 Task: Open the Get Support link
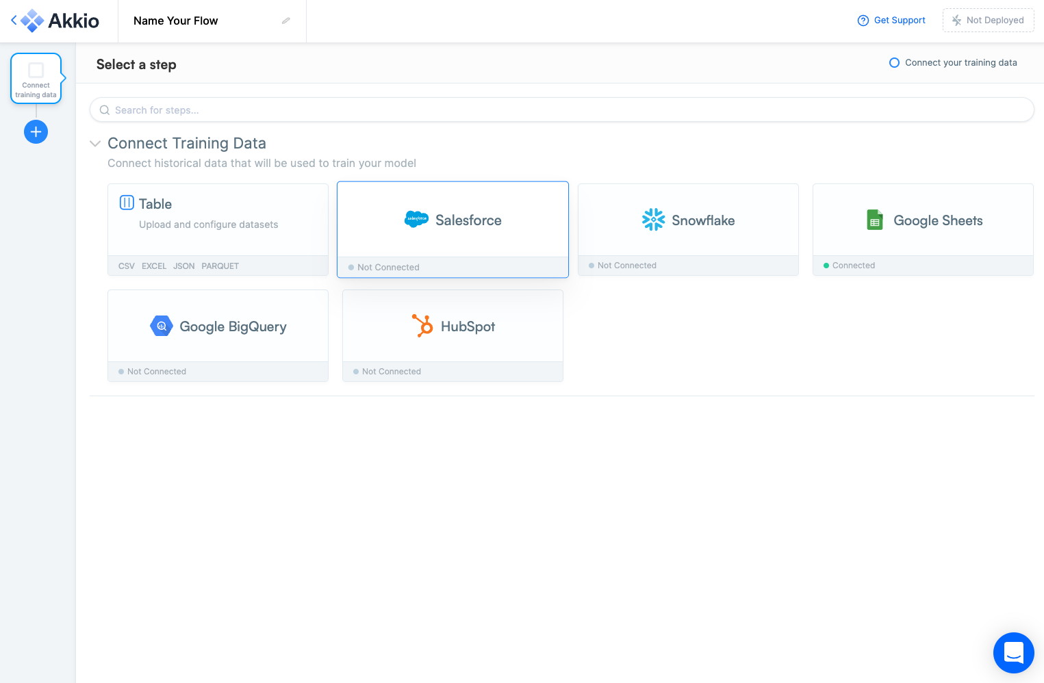891,21
